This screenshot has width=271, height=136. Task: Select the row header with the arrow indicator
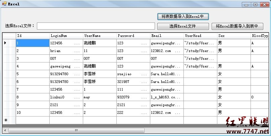coord(9,43)
